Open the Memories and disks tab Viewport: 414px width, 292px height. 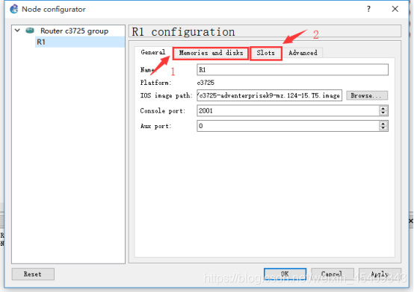point(211,53)
